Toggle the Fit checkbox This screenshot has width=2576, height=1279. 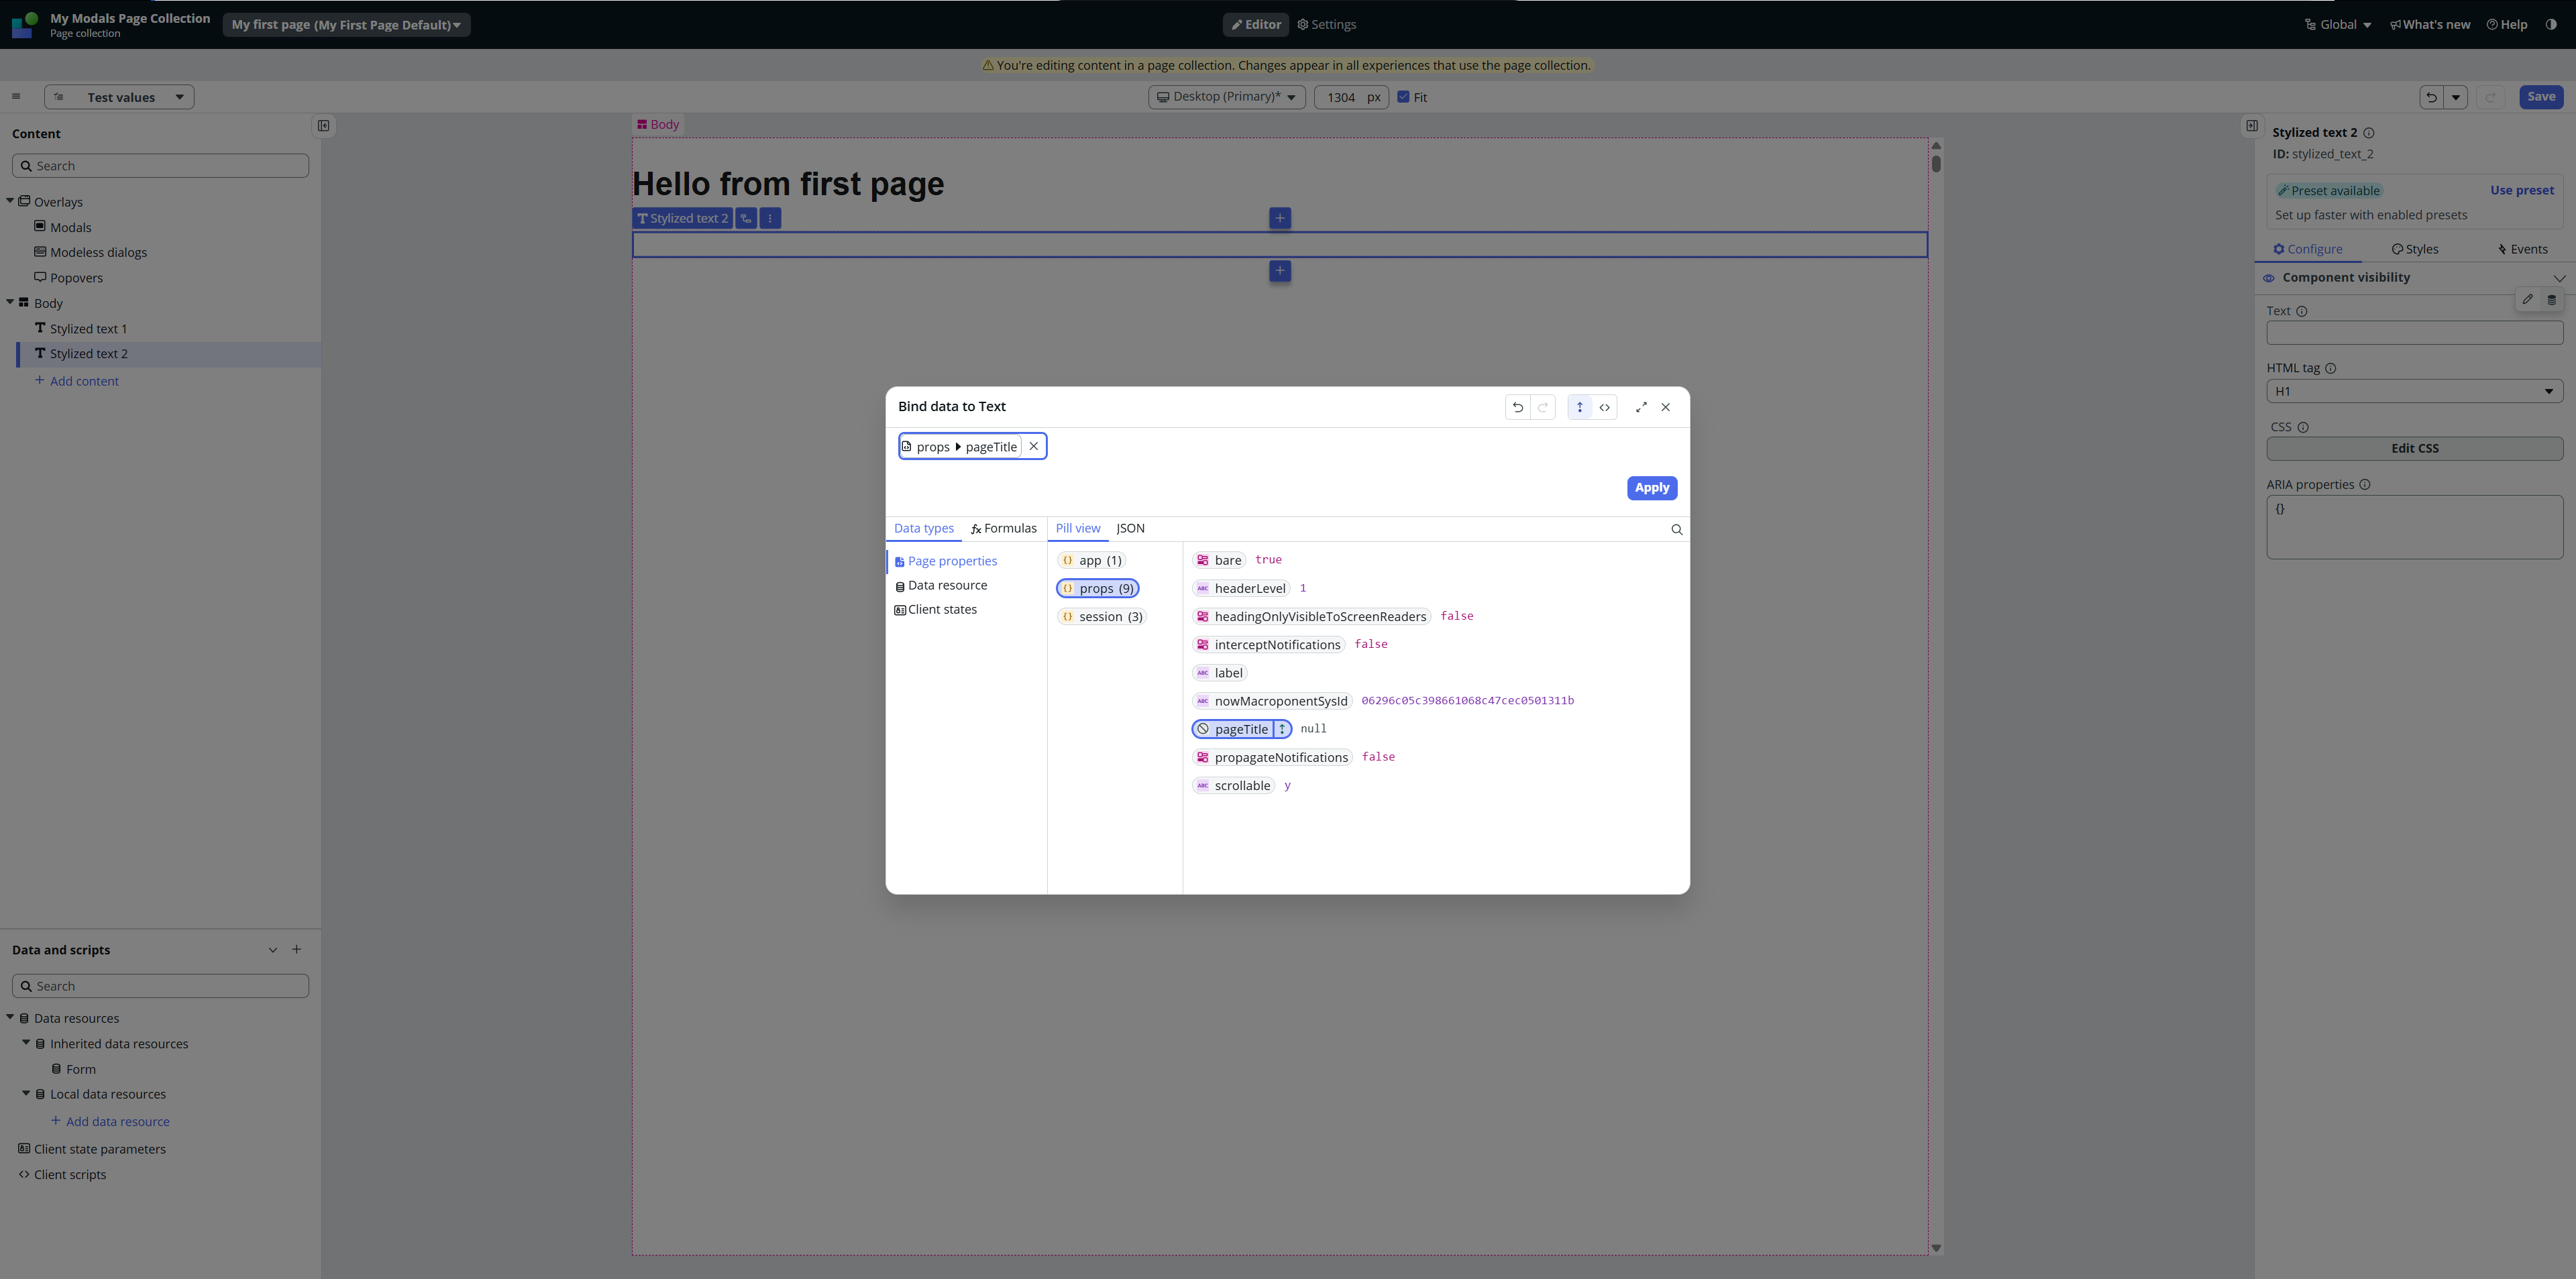pos(1404,97)
